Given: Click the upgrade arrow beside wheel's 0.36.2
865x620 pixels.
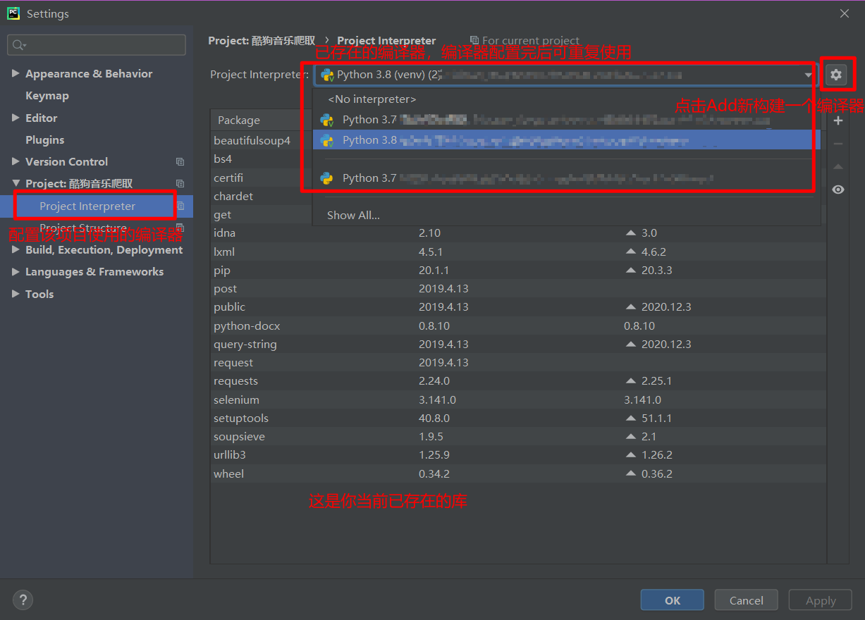Looking at the screenshot, I should [x=631, y=473].
